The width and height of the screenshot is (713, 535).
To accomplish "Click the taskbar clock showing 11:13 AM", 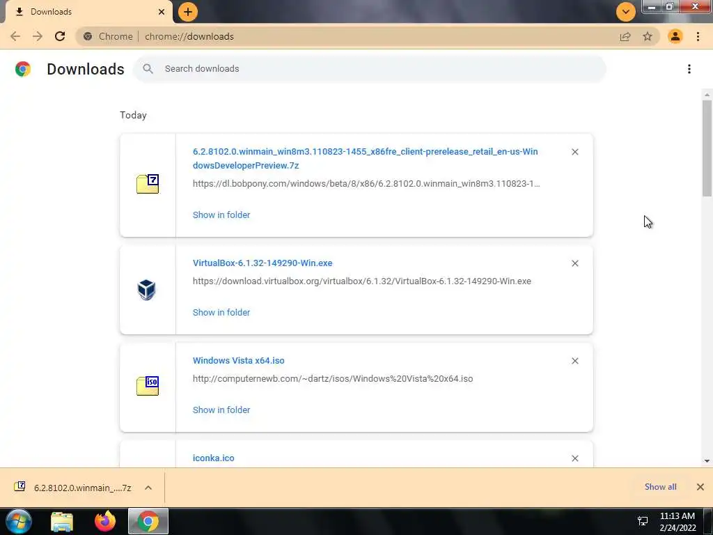I will click(677, 522).
